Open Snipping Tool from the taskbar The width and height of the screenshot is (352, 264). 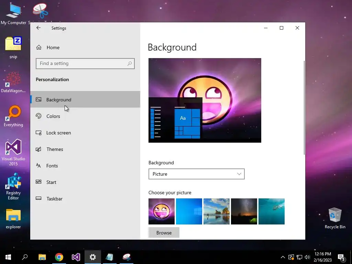coord(126,257)
